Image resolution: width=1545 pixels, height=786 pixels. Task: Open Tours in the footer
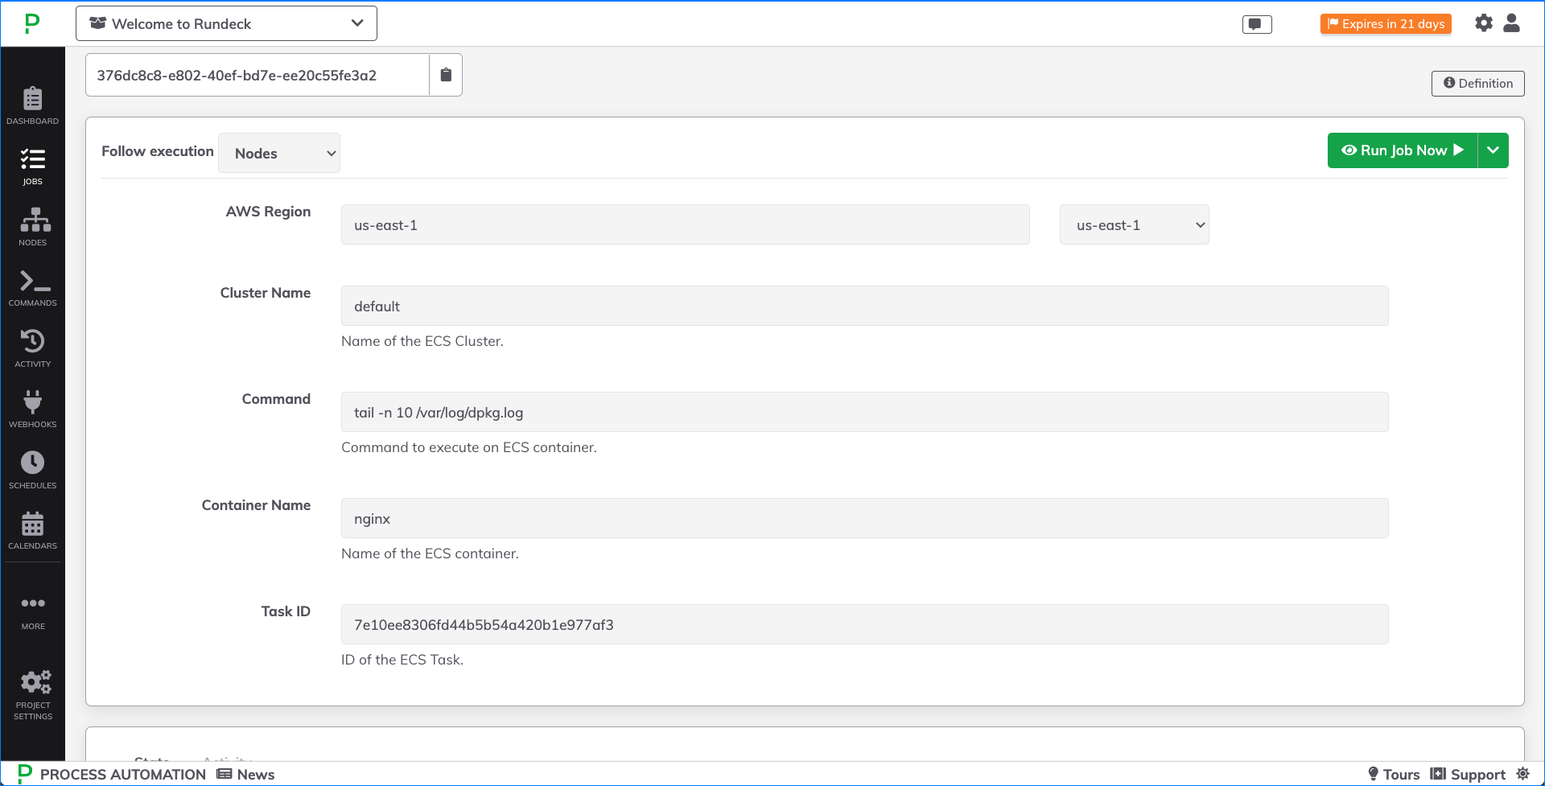(1394, 774)
